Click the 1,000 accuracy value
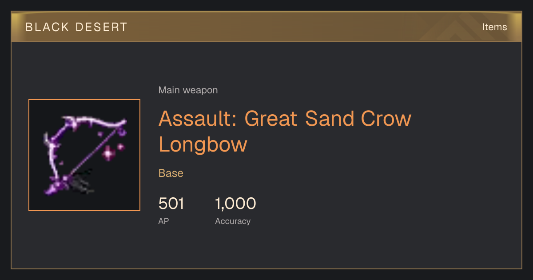 point(235,204)
